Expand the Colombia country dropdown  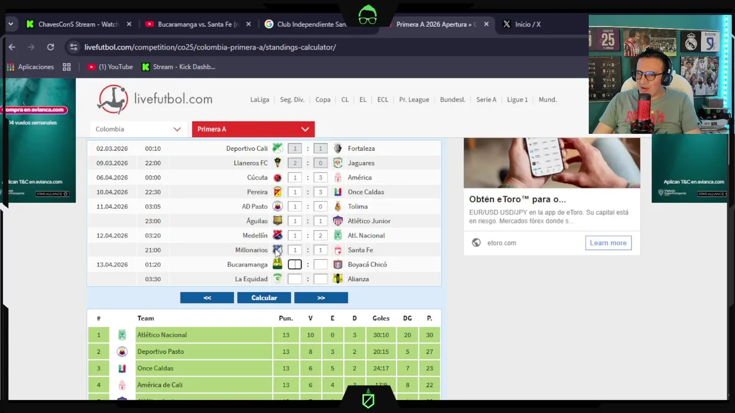click(138, 129)
